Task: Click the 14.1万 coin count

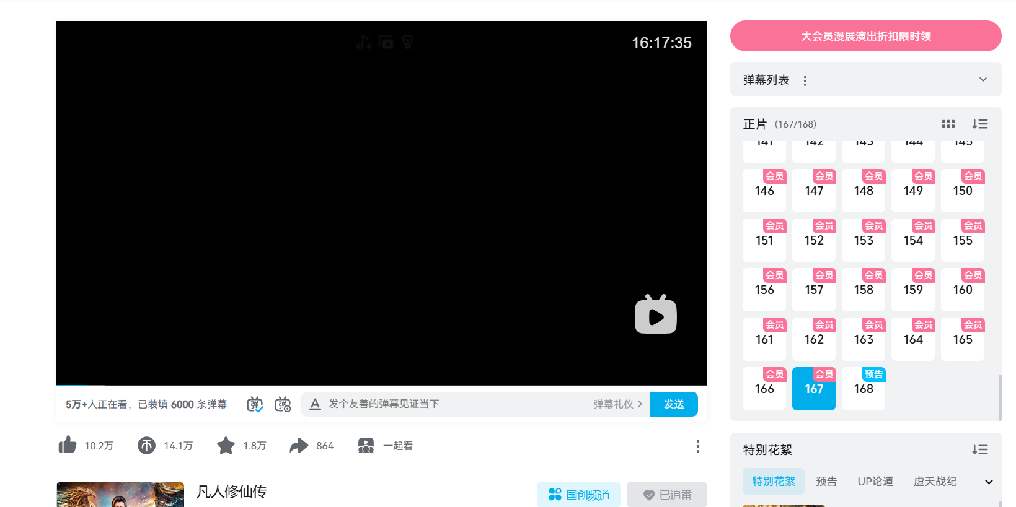Action: 179,446
